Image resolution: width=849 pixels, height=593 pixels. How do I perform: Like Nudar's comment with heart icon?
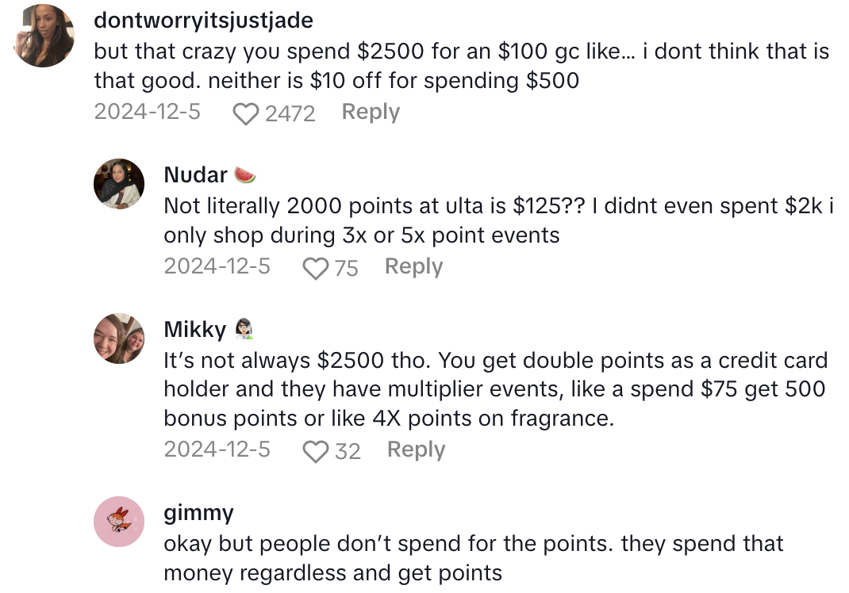tap(316, 268)
